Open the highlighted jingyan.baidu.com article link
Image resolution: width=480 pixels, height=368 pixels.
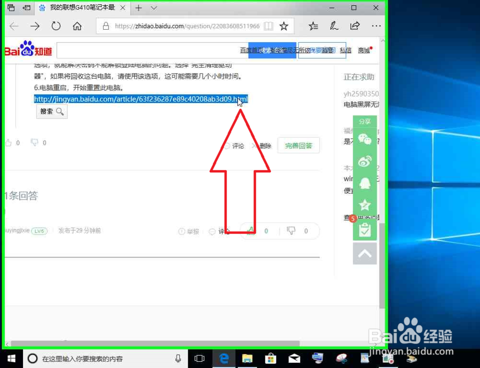(139, 99)
